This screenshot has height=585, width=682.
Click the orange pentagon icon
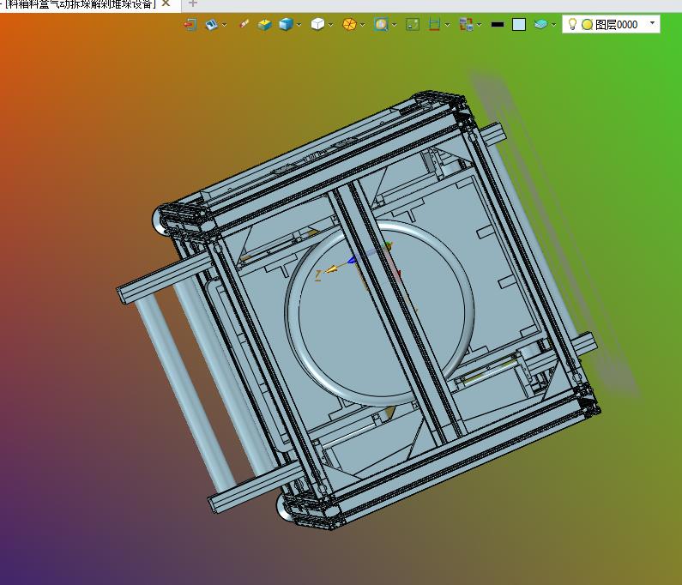tap(349, 24)
